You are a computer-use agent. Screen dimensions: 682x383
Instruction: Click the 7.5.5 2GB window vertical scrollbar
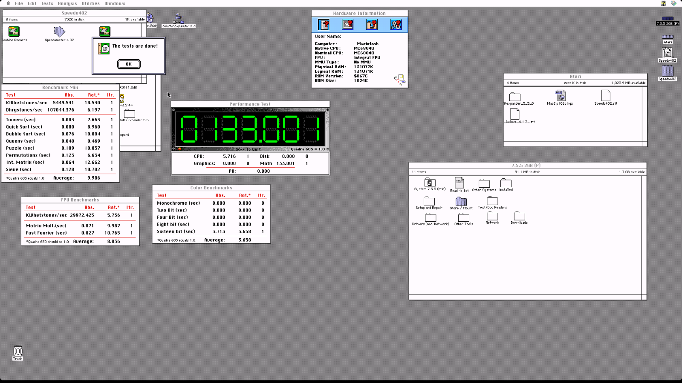644,234
